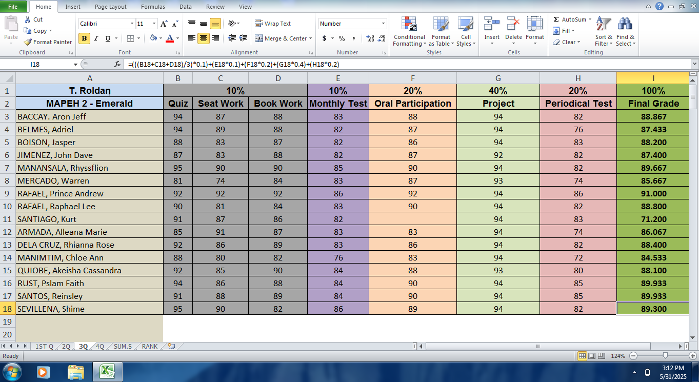Viewport: 699px width, 382px height.
Task: Switch to Normal view
Action: point(582,356)
